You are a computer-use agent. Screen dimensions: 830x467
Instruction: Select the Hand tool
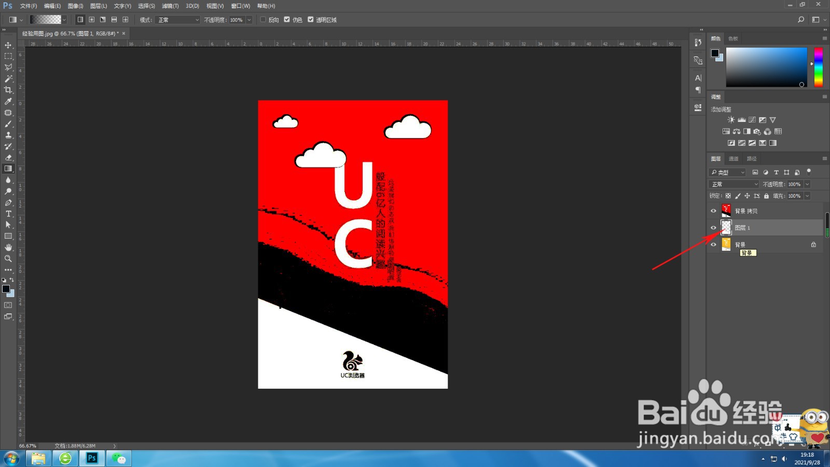(x=8, y=248)
